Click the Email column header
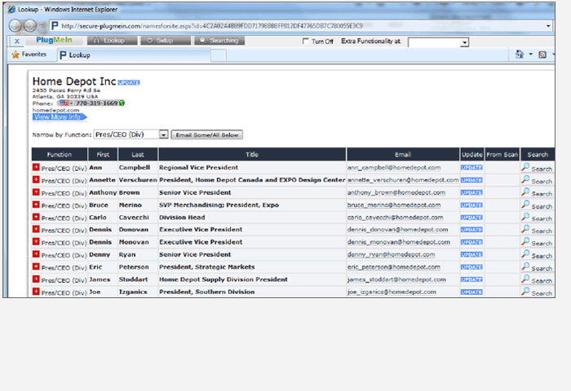This screenshot has width=571, height=391. (403, 154)
